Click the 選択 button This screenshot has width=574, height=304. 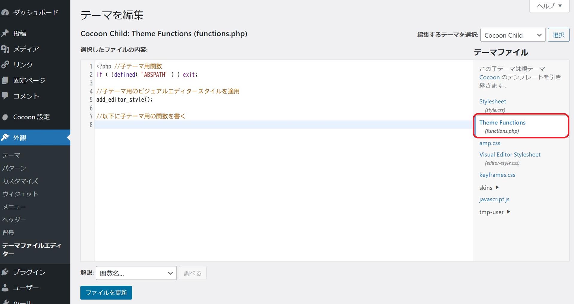[x=558, y=35]
